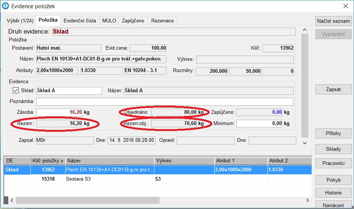Viewport: 354px width, 209px height.
Task: Open the Výběr (1/24) tab
Action: pyautogui.click(x=20, y=21)
